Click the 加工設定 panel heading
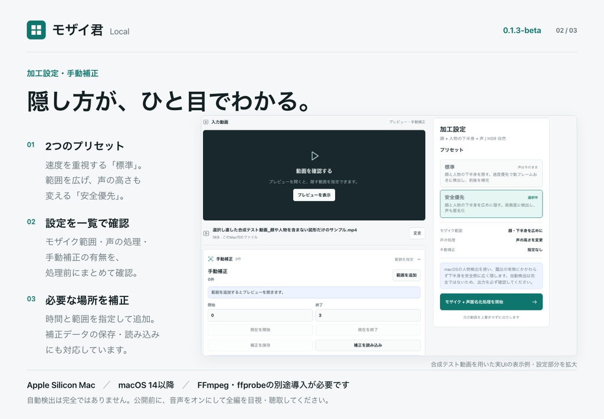Screen dimensions: 604x419 [x=453, y=129]
